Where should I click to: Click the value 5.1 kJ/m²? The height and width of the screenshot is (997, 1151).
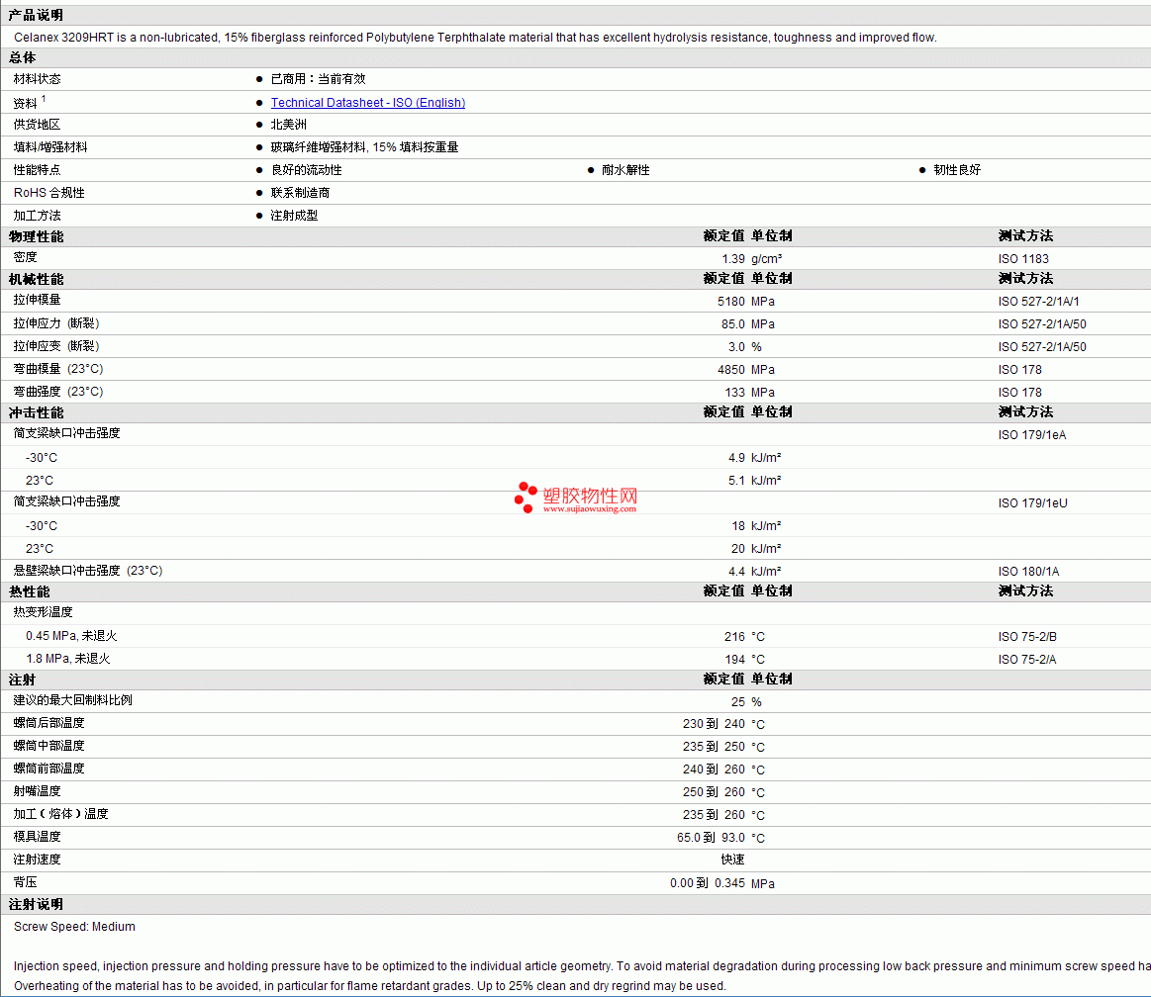(x=754, y=481)
